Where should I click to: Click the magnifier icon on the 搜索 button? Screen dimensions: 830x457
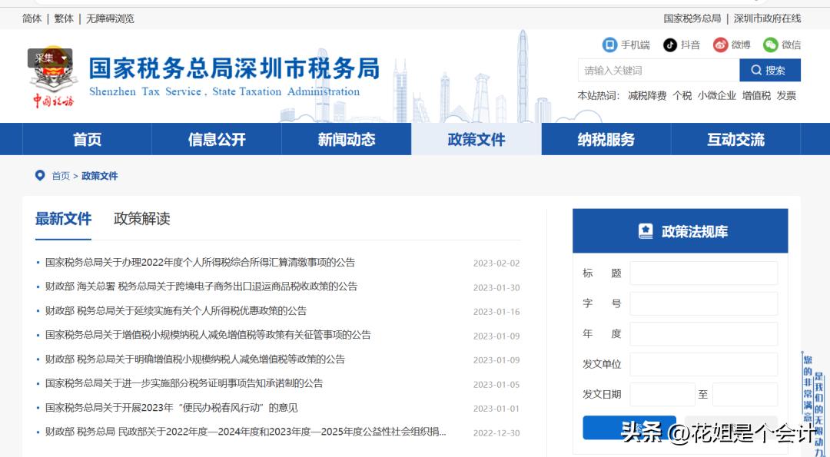point(758,70)
